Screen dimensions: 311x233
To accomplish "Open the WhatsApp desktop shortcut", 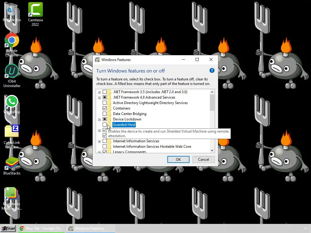I will pyautogui.click(x=12, y=104).
